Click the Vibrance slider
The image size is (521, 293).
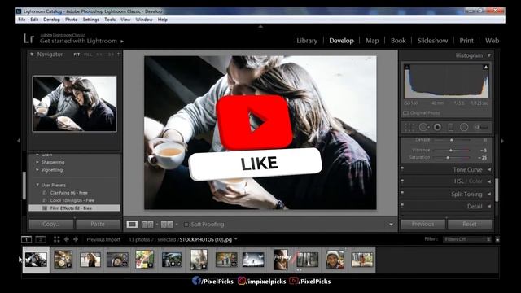pos(452,150)
